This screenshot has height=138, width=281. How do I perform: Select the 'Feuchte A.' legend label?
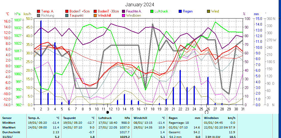(134, 11)
